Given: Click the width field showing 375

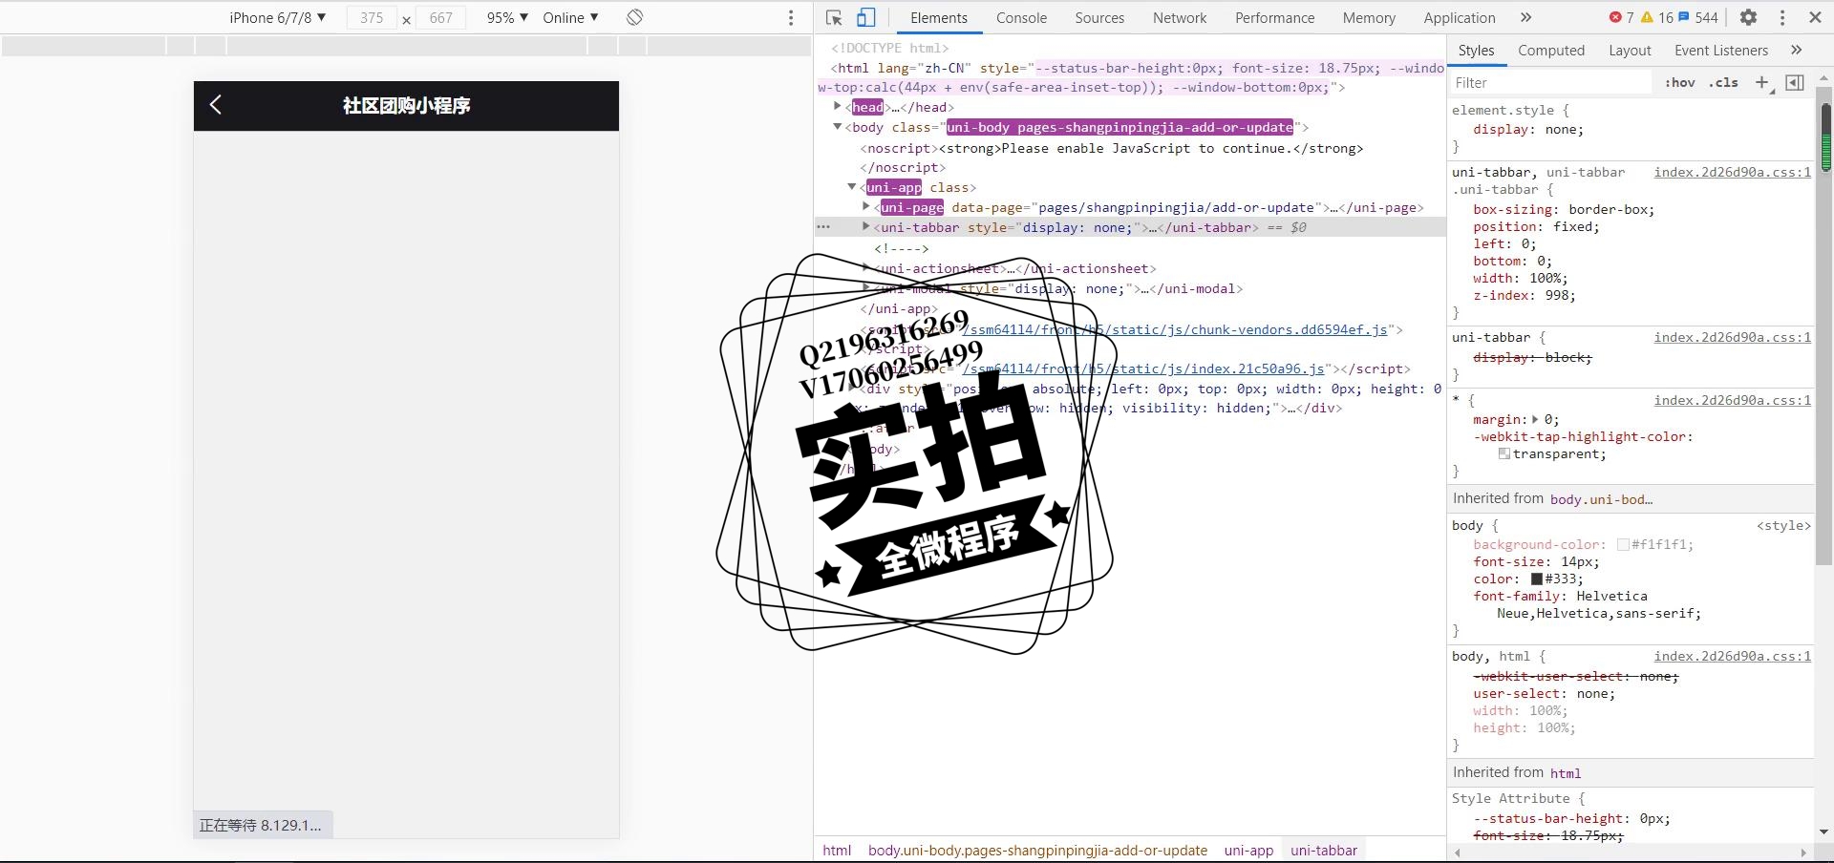Looking at the screenshot, I should tap(372, 17).
